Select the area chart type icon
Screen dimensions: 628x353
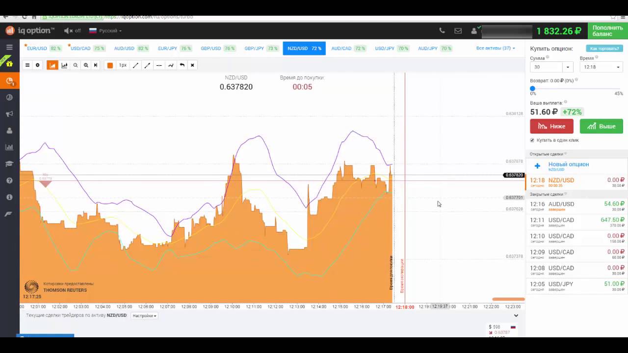(52, 65)
